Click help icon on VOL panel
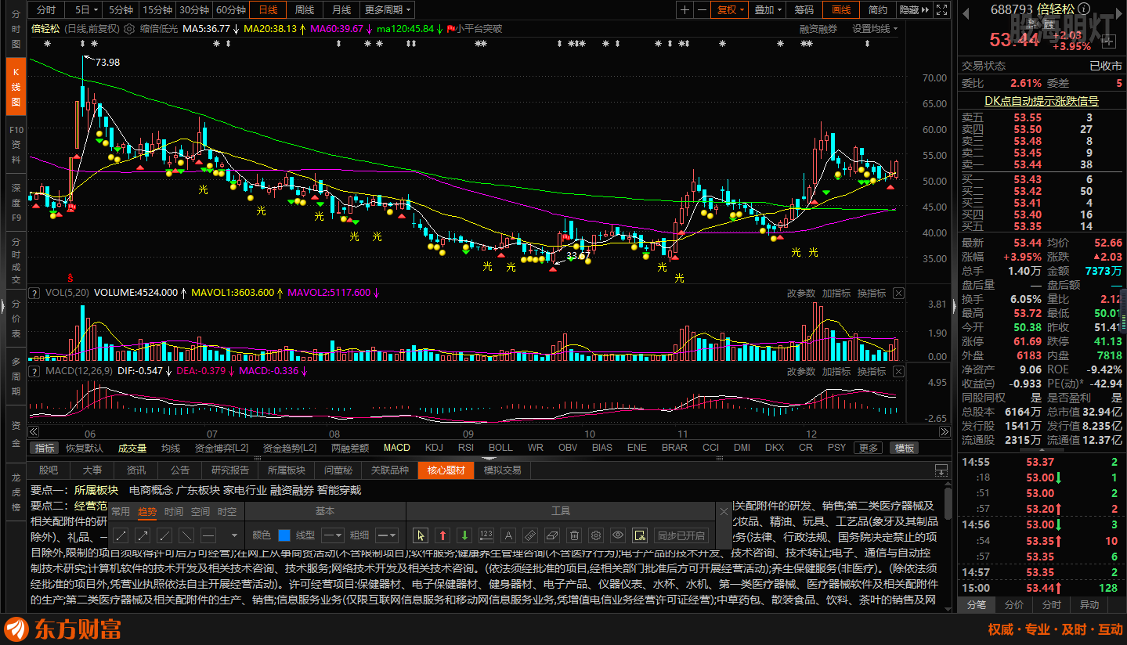This screenshot has height=645, width=1127. click(34, 293)
